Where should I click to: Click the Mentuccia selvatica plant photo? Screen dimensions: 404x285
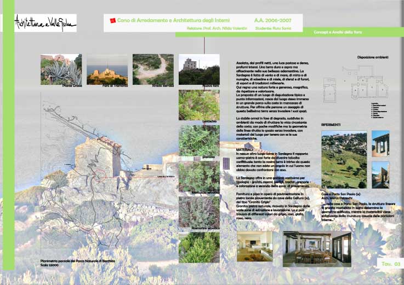(199, 177)
